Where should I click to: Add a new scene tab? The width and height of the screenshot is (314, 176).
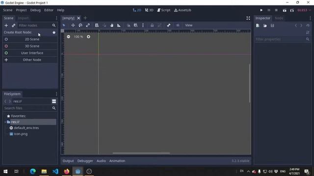(85, 18)
